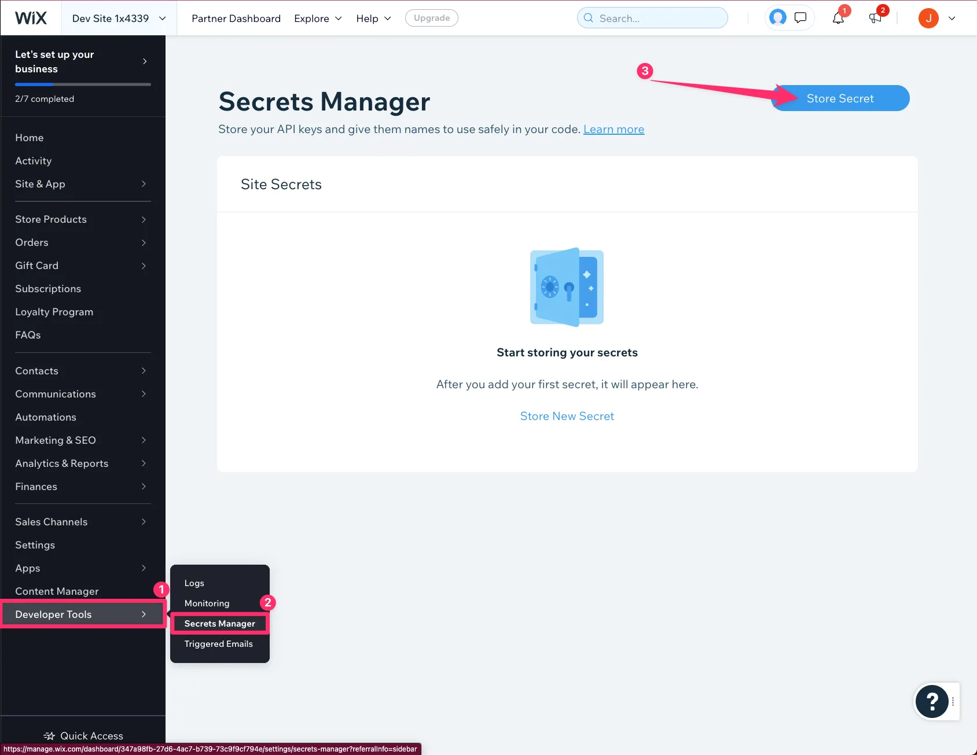The width and height of the screenshot is (977, 755).
Task: Open the help question mark widget
Action: pyautogui.click(x=932, y=701)
